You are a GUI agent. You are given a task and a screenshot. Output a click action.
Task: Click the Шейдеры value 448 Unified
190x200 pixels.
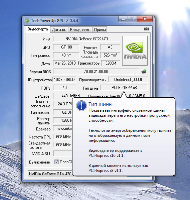[x=70, y=96]
